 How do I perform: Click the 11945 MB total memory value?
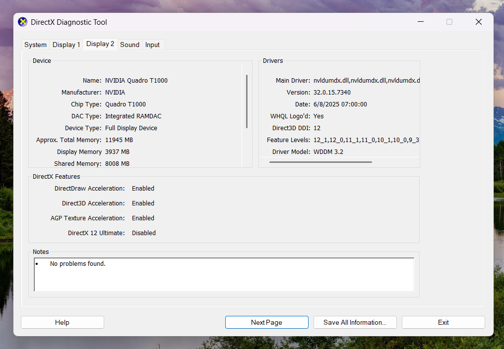(119, 140)
